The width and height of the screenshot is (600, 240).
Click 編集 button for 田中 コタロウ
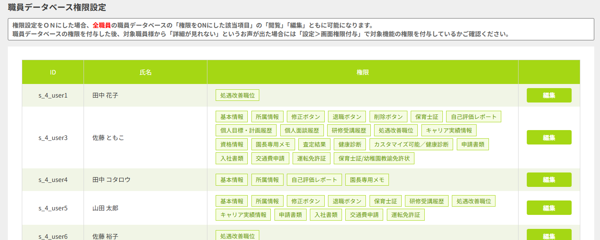coord(549,179)
